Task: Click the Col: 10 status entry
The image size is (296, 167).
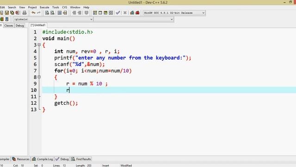Action: click(18, 165)
